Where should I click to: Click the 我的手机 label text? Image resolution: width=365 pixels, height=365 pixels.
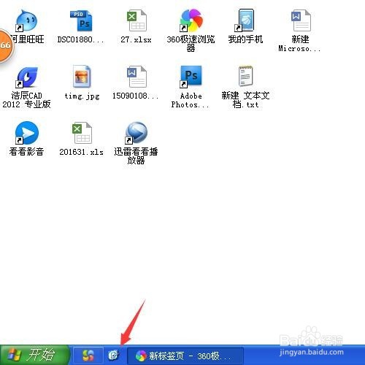[x=245, y=39]
